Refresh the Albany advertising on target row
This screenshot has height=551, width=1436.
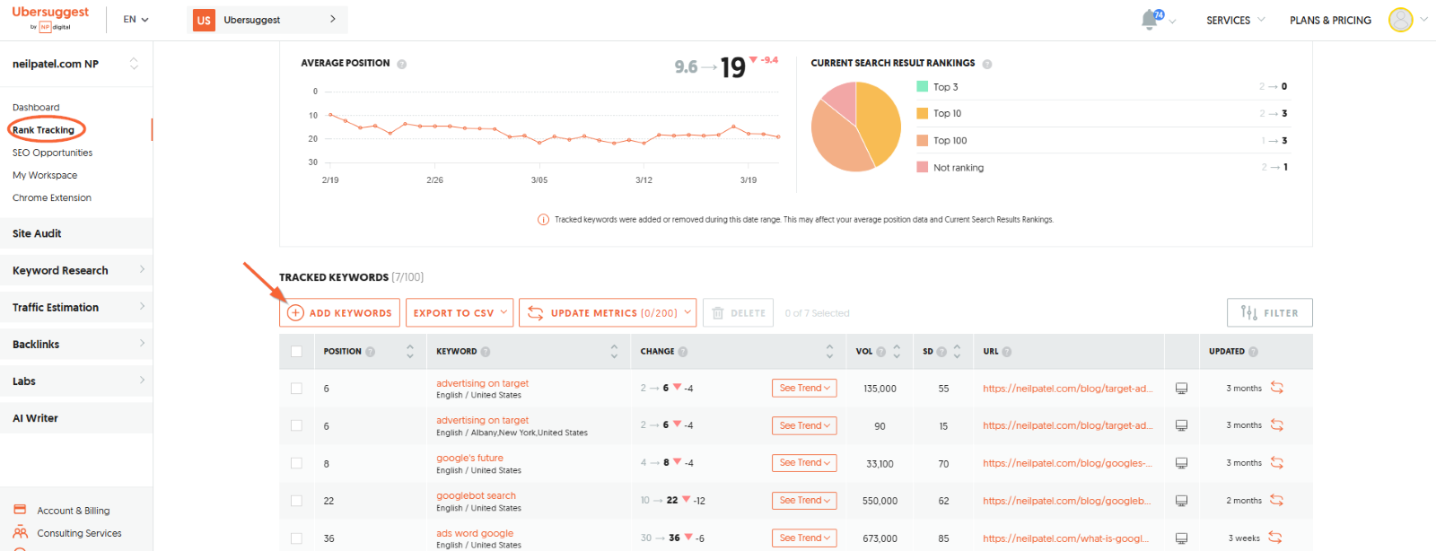1276,425
